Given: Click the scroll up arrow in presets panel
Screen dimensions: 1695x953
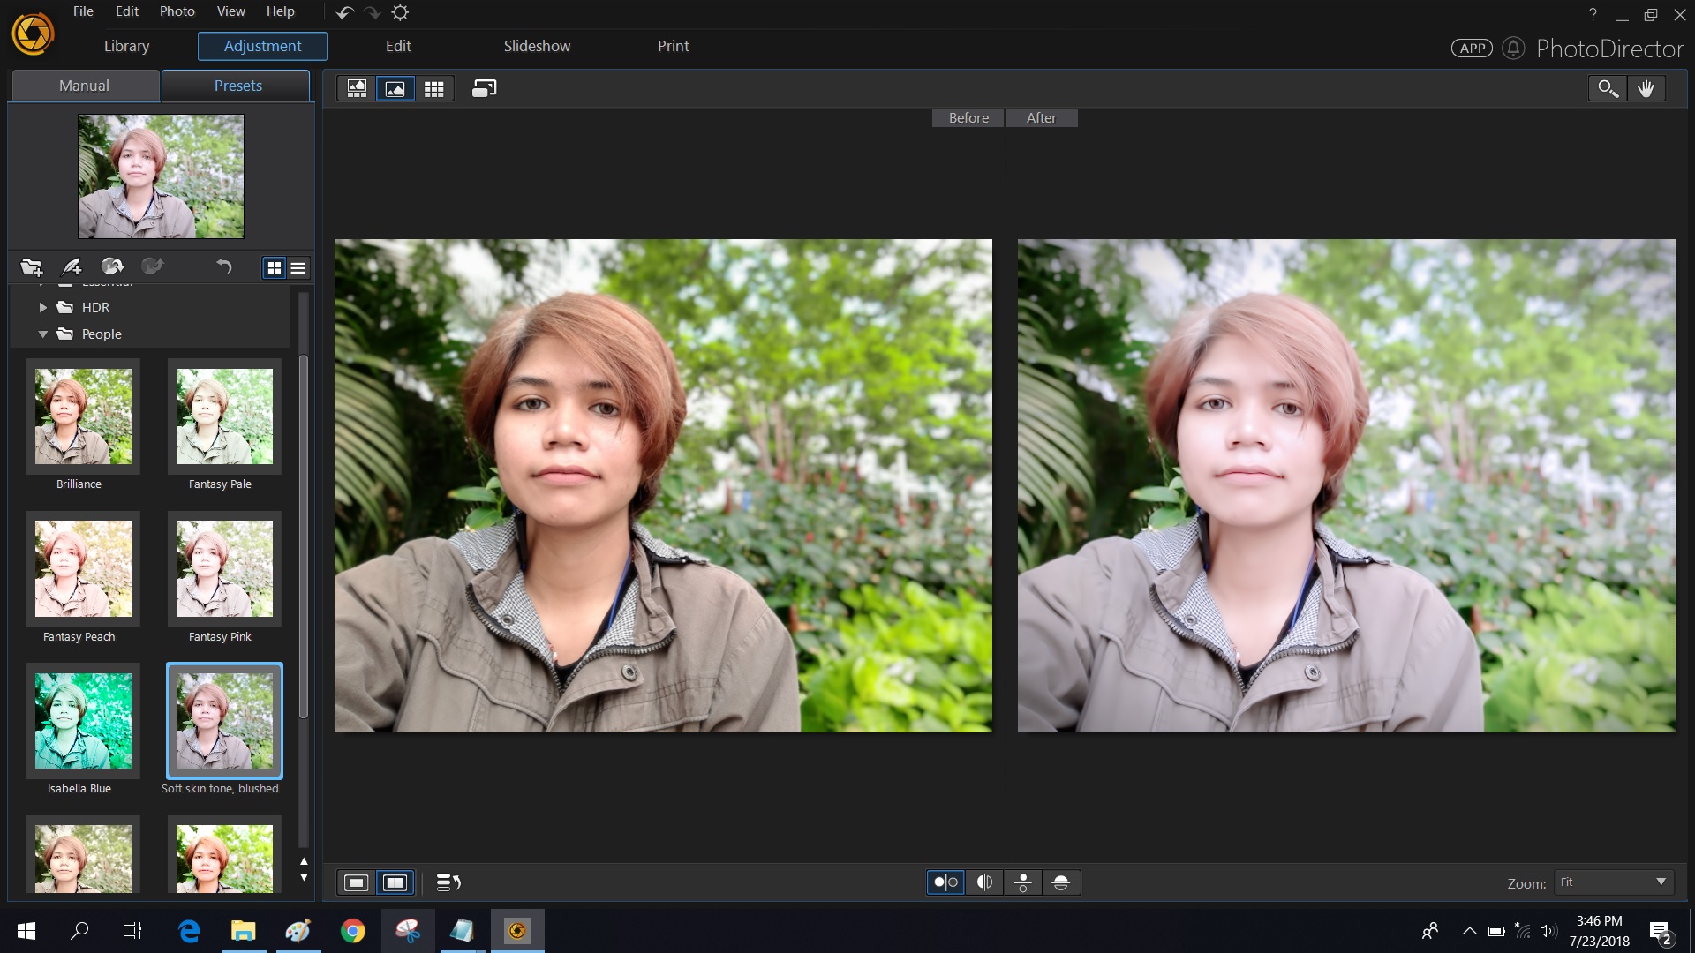Looking at the screenshot, I should (x=304, y=861).
